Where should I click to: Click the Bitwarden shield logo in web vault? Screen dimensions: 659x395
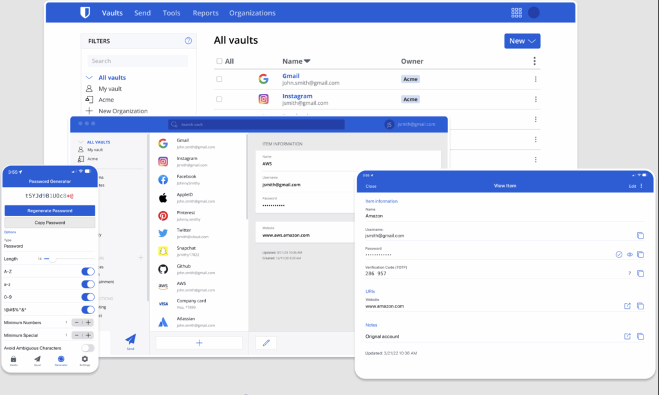(x=86, y=13)
